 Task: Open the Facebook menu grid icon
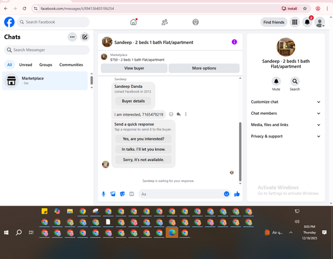click(294, 22)
